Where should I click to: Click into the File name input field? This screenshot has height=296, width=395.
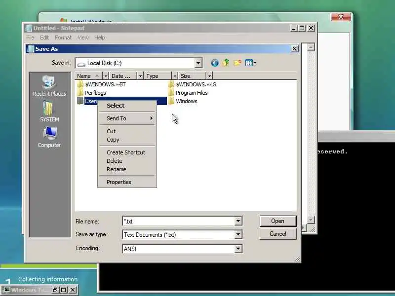point(178,221)
